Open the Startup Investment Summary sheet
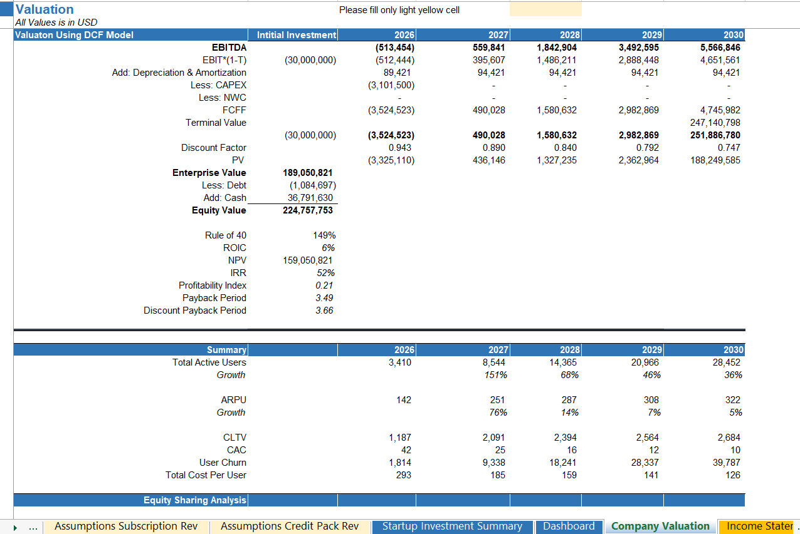The width and height of the screenshot is (800, 534). (x=452, y=526)
